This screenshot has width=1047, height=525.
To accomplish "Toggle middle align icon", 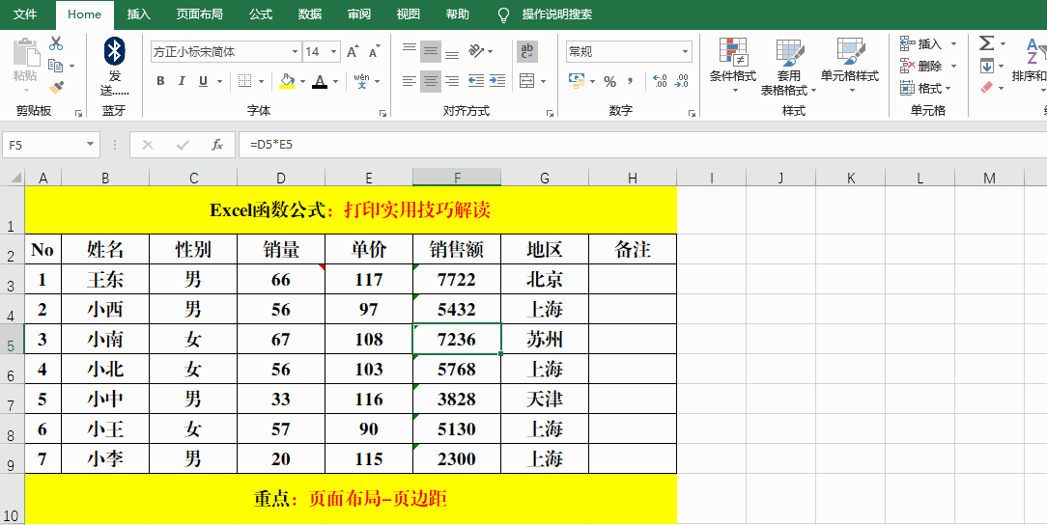I will point(431,51).
